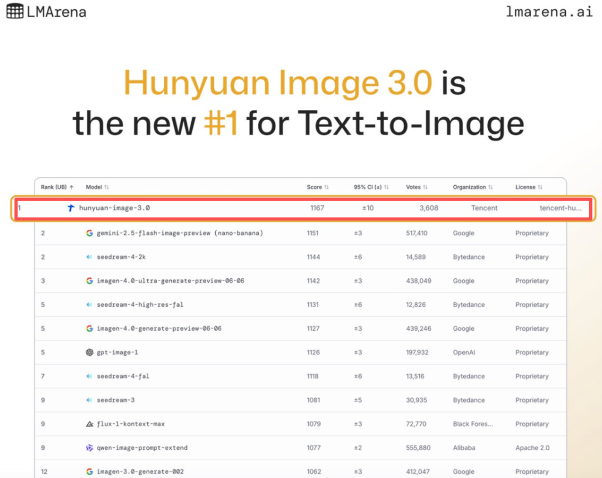Sort table by License column

click(528, 187)
